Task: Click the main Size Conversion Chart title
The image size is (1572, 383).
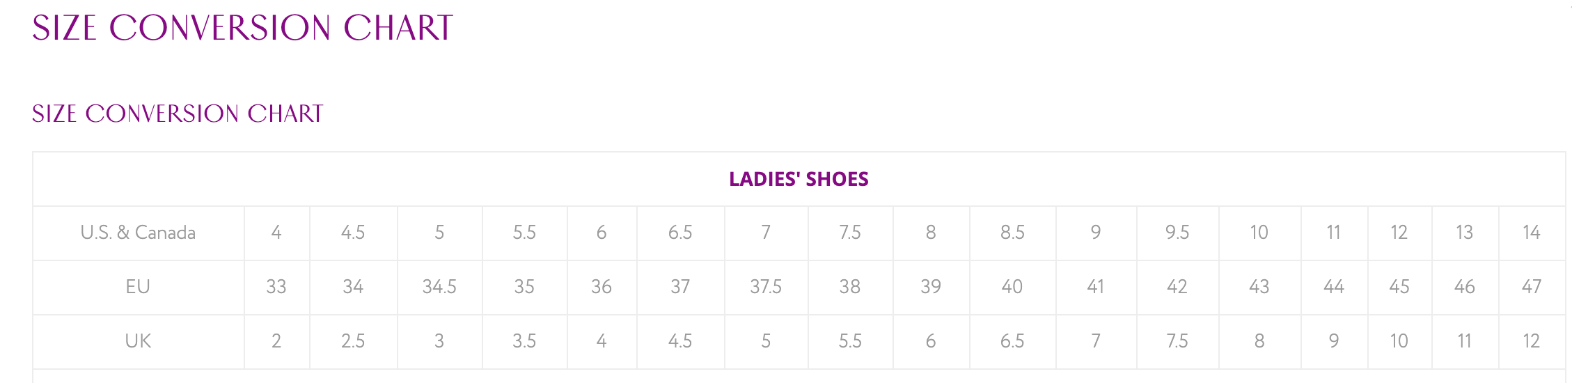Action: (242, 29)
